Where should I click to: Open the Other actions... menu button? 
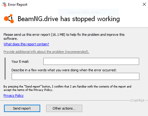point(64,108)
